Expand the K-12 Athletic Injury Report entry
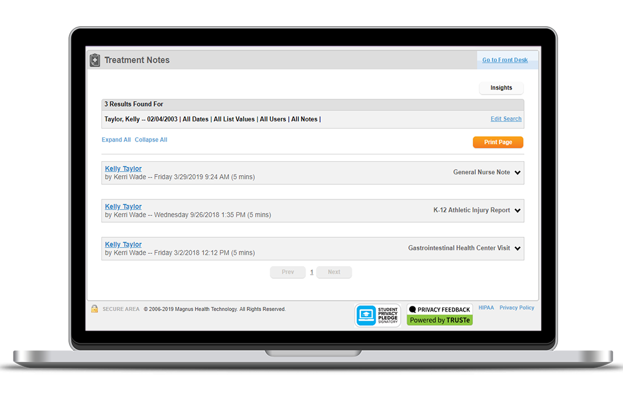623x410 pixels. (x=516, y=210)
